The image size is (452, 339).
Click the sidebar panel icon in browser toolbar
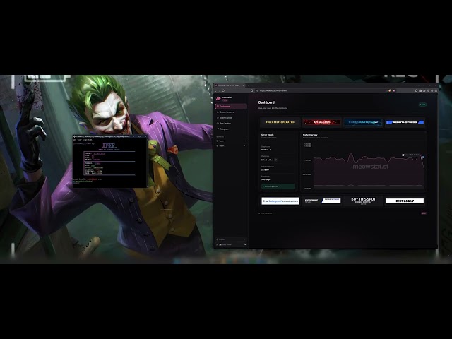(x=420, y=90)
